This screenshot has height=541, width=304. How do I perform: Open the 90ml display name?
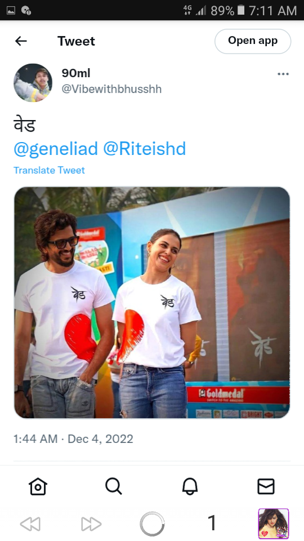click(x=76, y=73)
